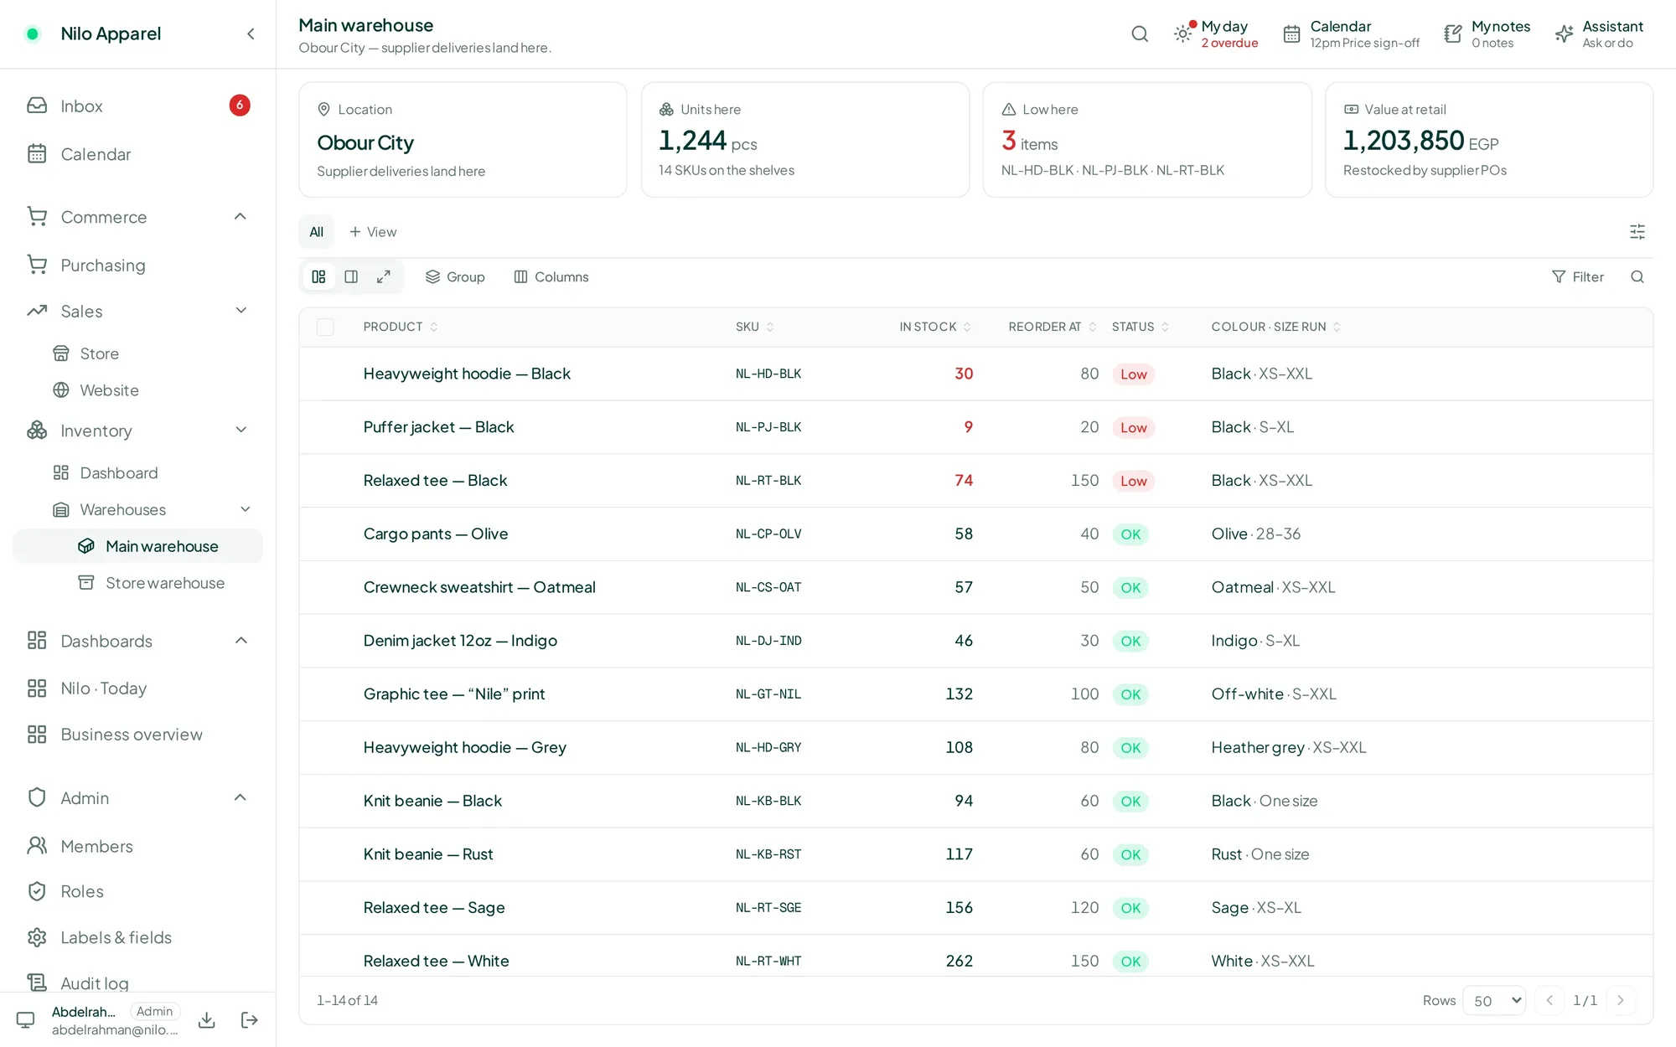Collapse the Warehouses tree chevron
1676x1047 pixels.
(x=246, y=509)
